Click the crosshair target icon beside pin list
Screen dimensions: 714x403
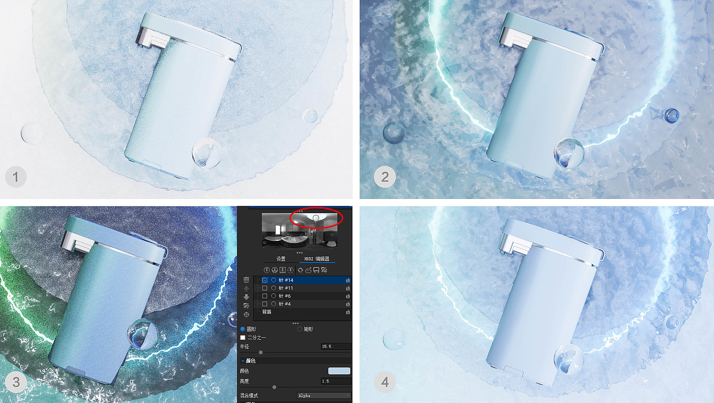point(246,314)
